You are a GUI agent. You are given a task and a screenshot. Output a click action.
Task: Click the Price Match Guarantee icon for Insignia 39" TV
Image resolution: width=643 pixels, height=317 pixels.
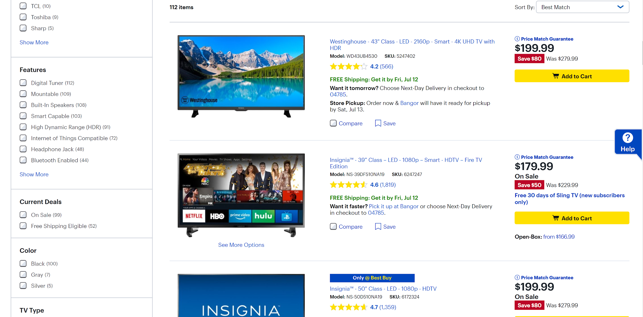tap(517, 157)
